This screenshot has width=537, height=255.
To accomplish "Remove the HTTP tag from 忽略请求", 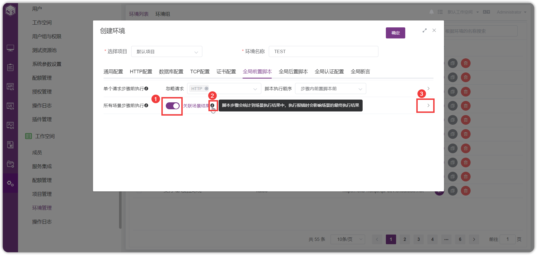I will (206, 89).
